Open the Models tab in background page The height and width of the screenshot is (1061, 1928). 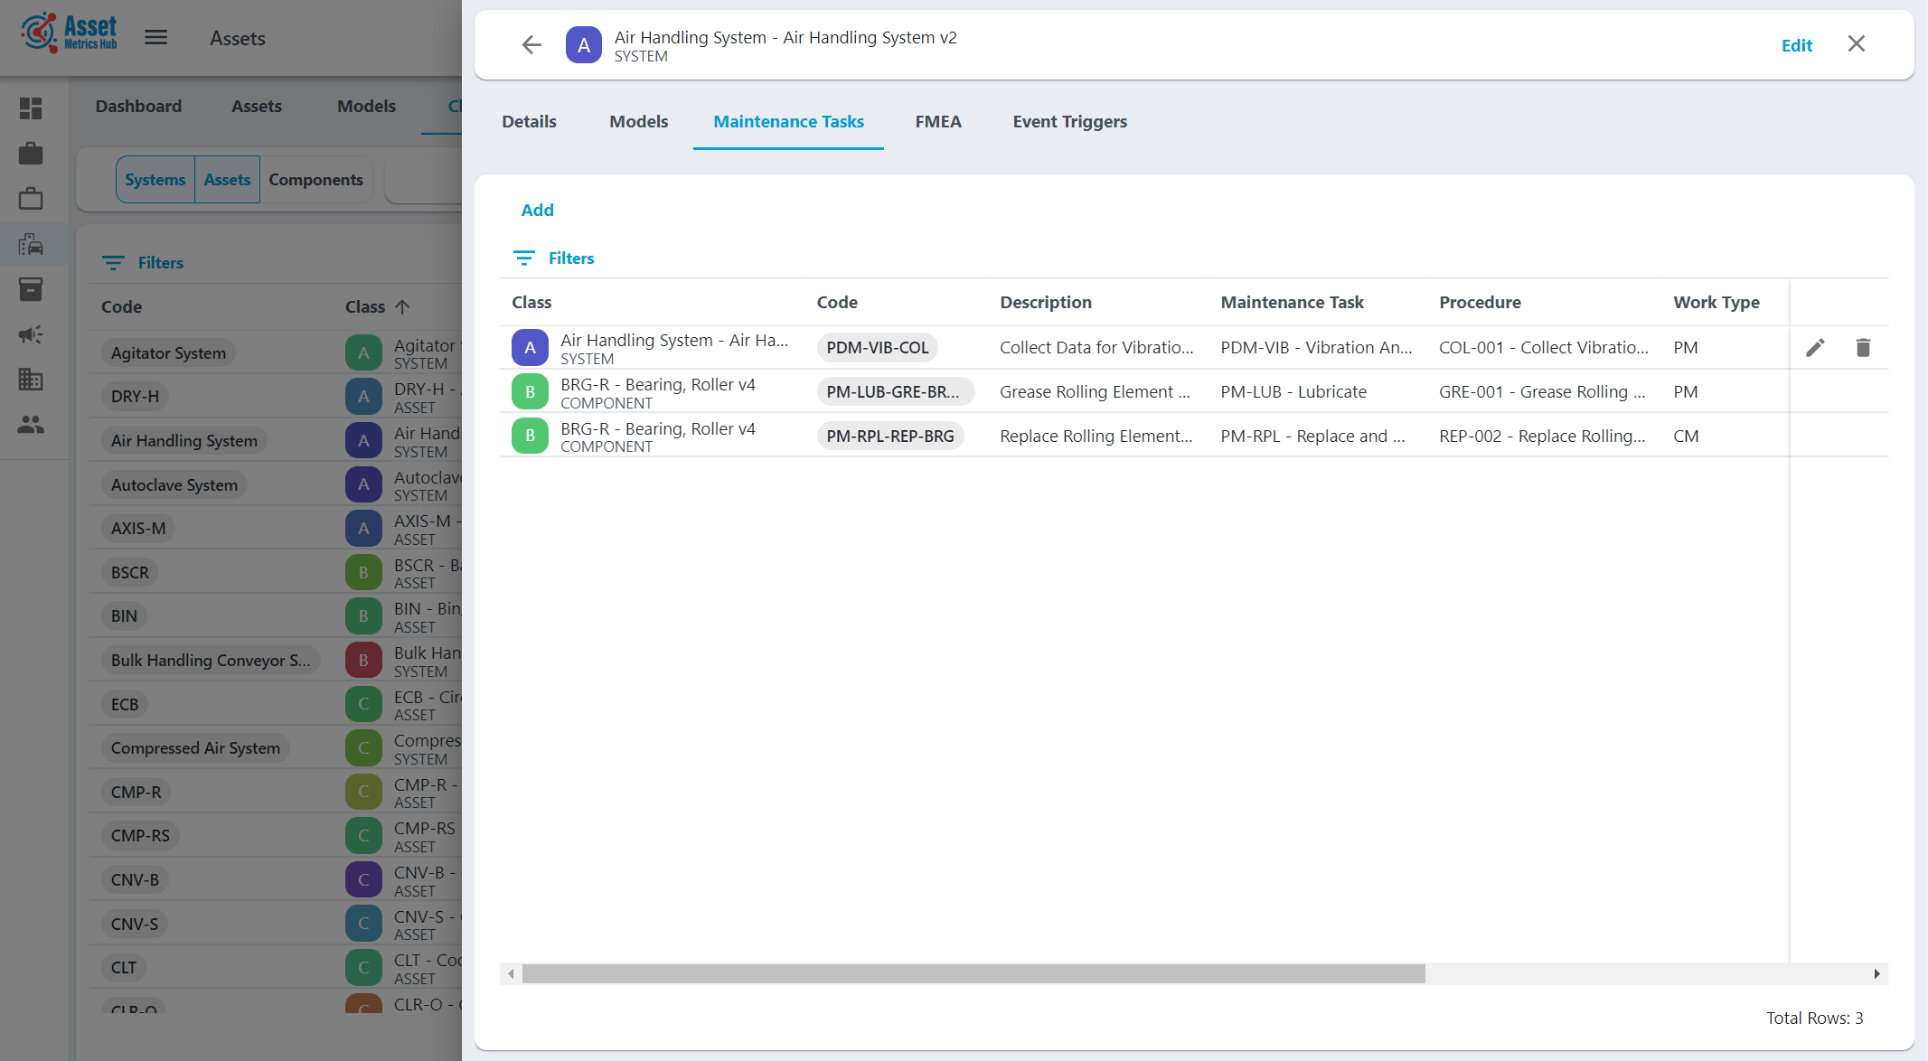click(366, 106)
